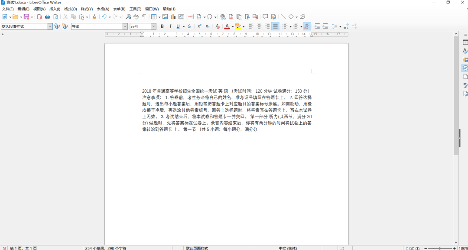Toggle Underline formatting

click(x=178, y=26)
